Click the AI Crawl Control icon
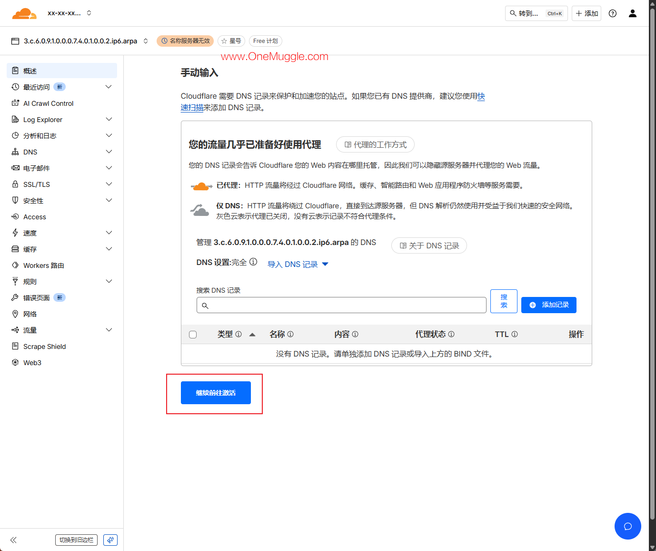 [x=15, y=103]
